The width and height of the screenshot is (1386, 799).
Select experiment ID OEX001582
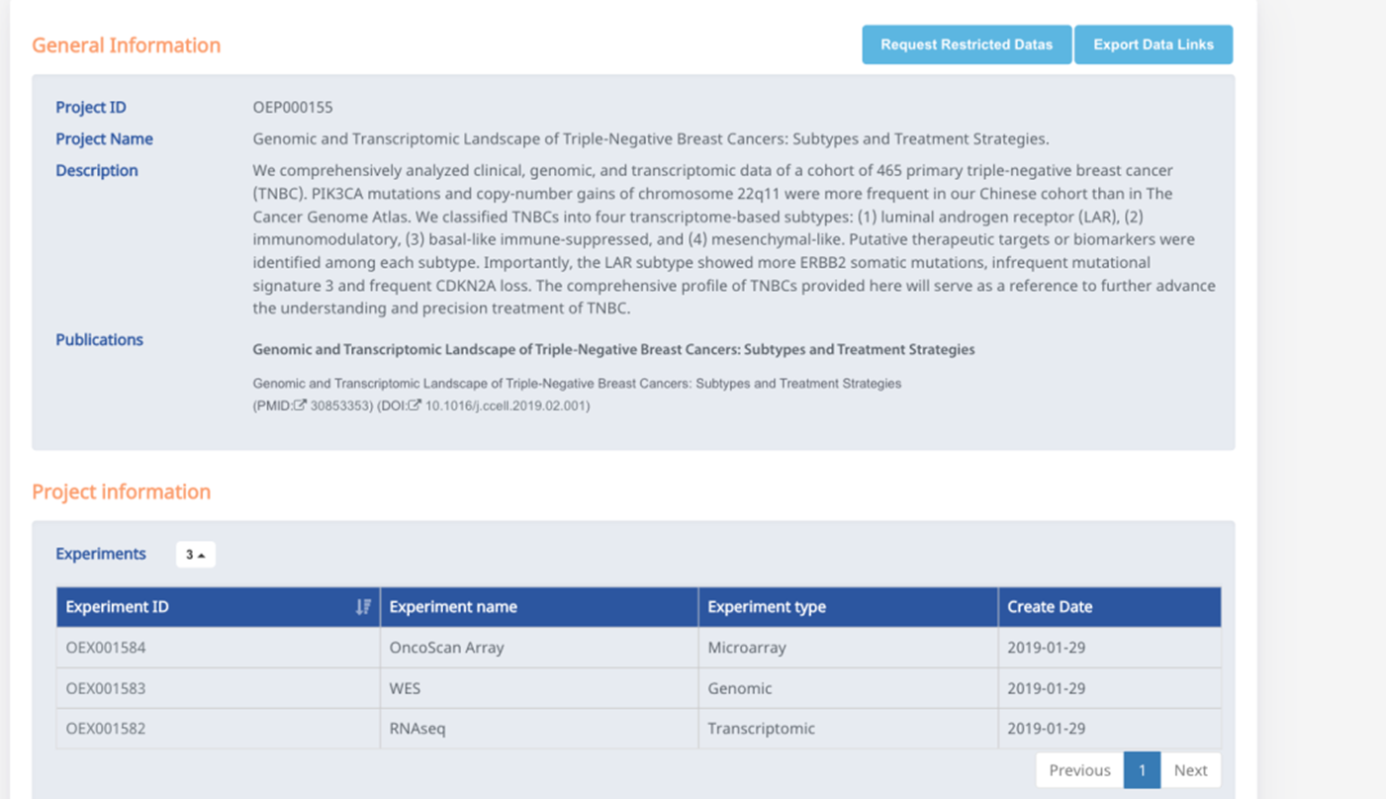[106, 729]
